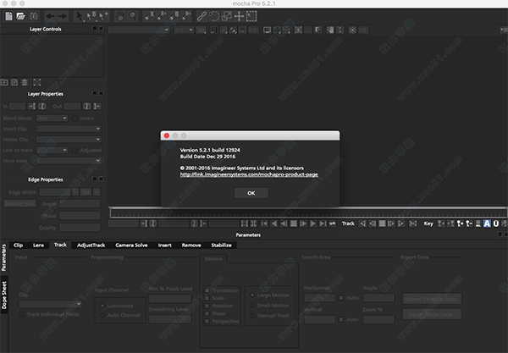The width and height of the screenshot is (508, 353).
Task: Select the Pan hand tool
Action: point(120,16)
